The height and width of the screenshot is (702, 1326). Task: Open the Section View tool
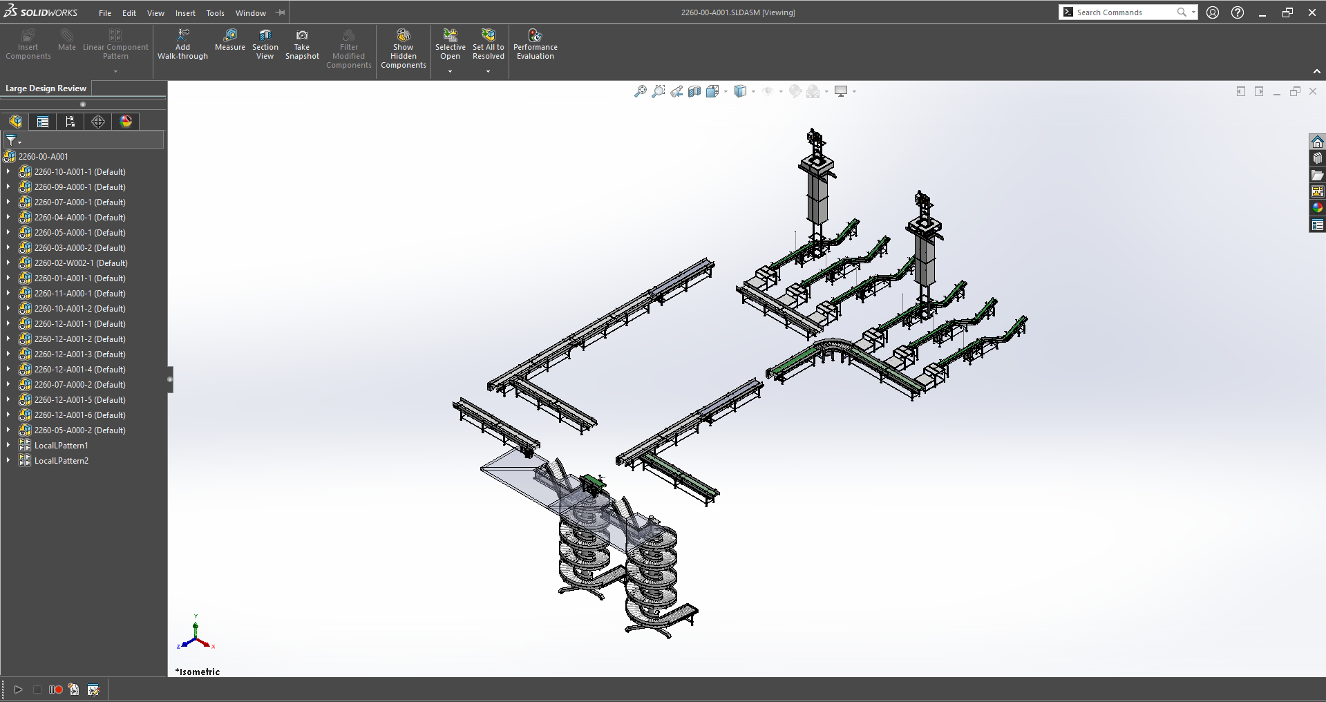pyautogui.click(x=265, y=36)
